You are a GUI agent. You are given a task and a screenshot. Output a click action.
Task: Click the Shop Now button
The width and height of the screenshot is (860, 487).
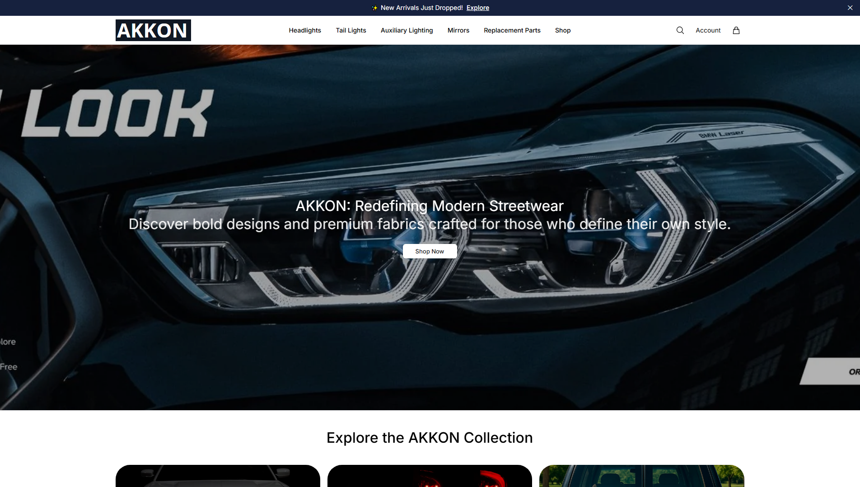(430, 251)
